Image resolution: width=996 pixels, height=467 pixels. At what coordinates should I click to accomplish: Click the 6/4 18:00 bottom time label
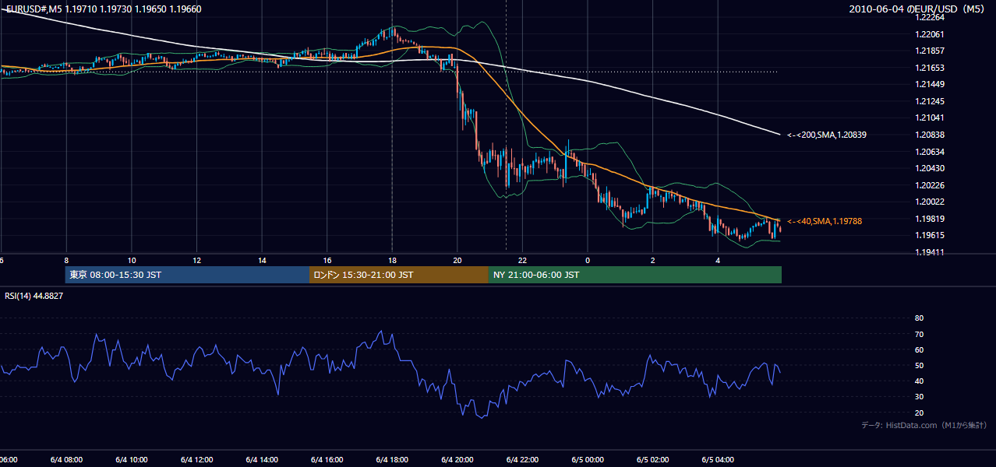(392, 459)
